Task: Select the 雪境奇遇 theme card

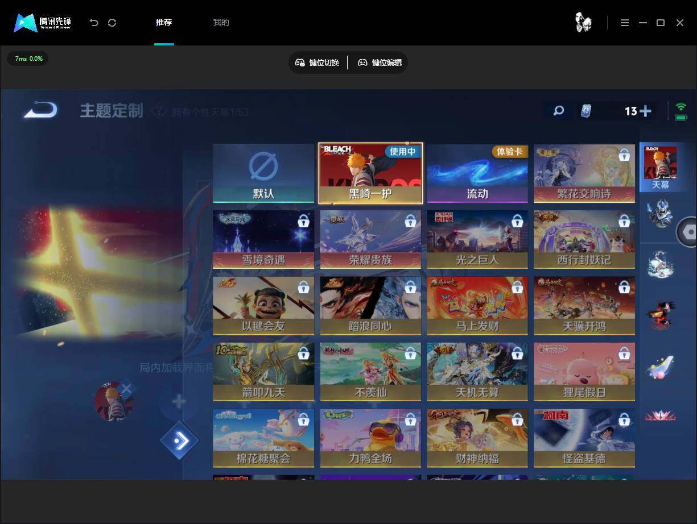Action: click(263, 239)
